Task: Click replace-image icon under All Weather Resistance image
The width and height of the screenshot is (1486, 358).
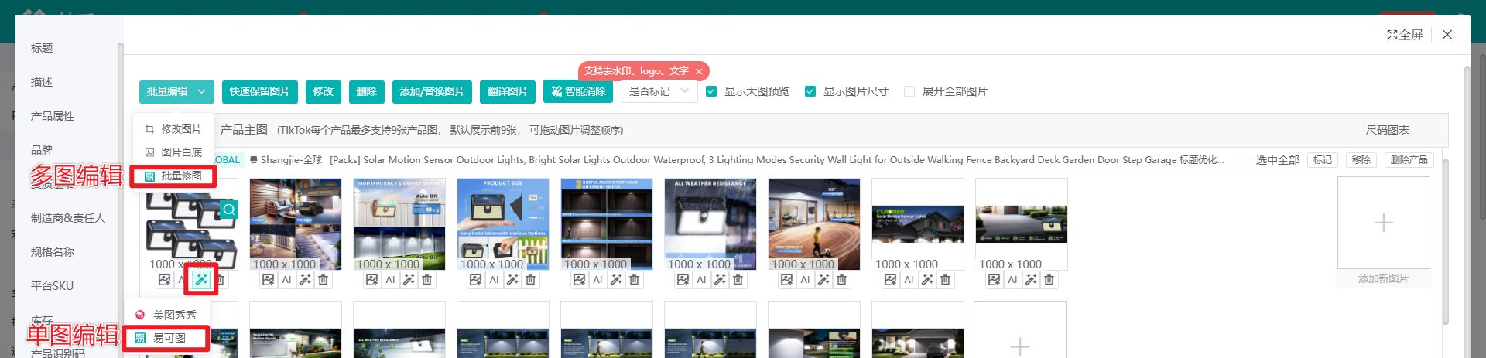Action: click(683, 280)
